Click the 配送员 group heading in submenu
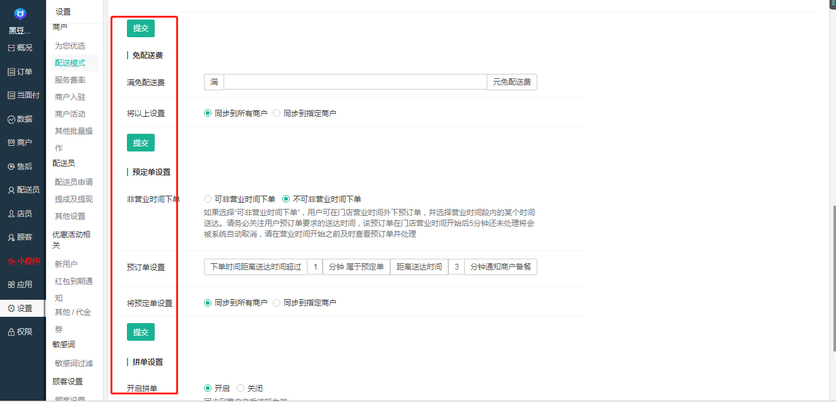 coord(64,163)
